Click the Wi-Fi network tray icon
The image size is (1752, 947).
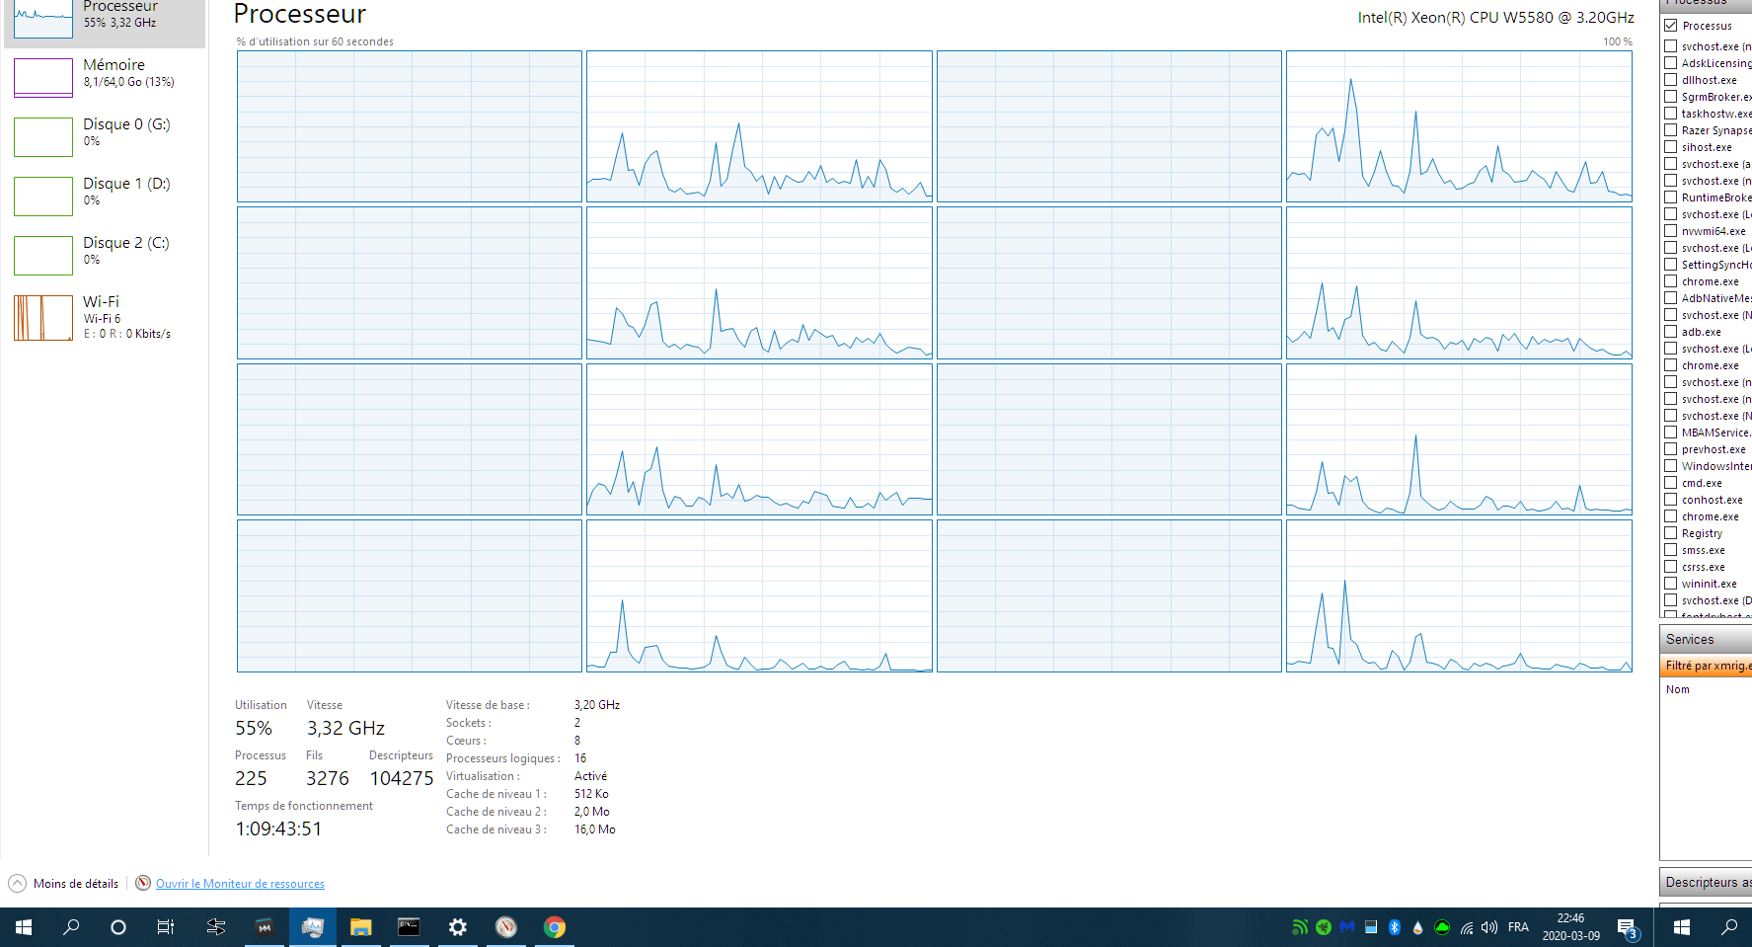1467,928
